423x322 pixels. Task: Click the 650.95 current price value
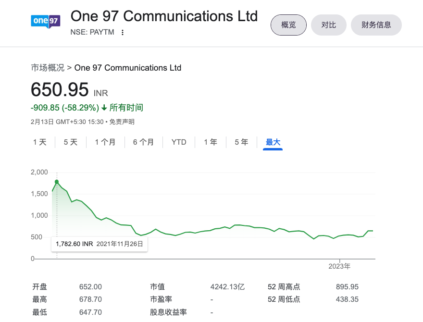click(60, 90)
